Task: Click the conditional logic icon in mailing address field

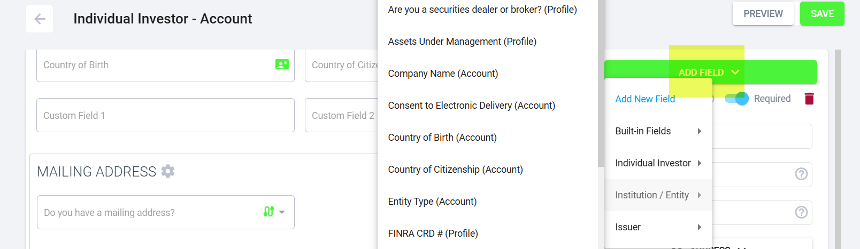Action: (x=268, y=212)
